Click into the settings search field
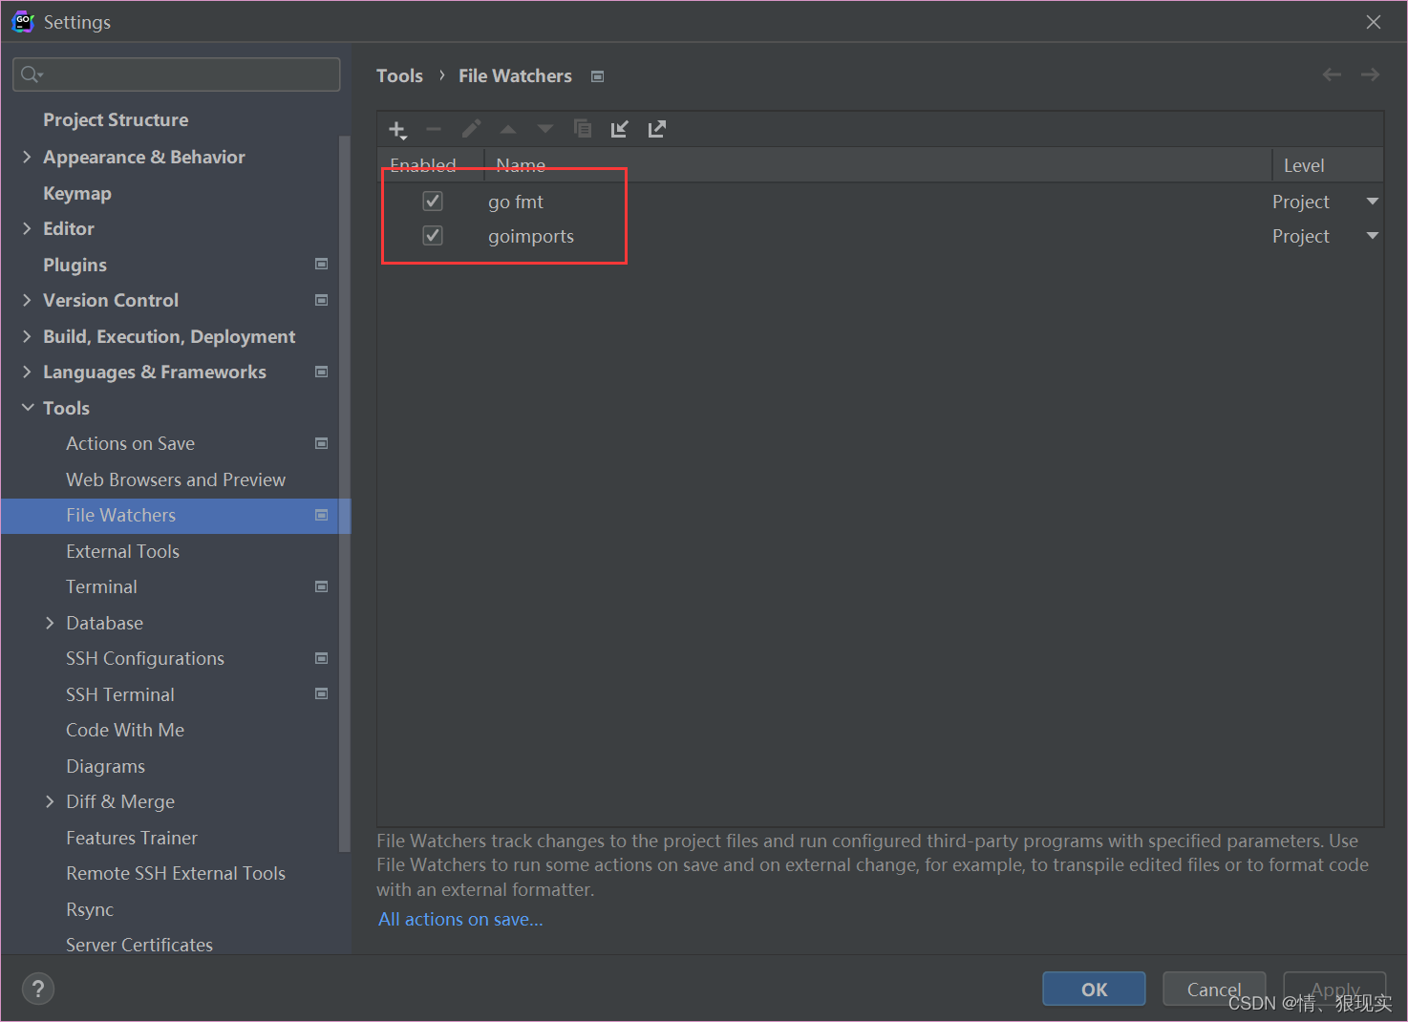 (177, 75)
